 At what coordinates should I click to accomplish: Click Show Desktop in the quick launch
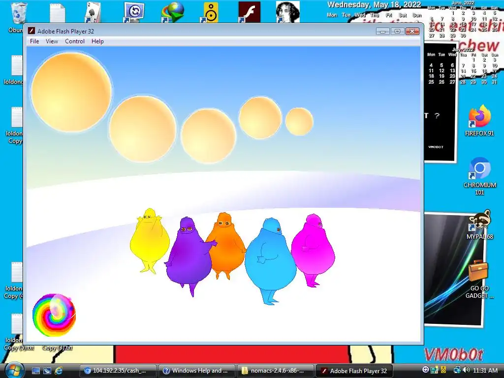[x=36, y=371]
